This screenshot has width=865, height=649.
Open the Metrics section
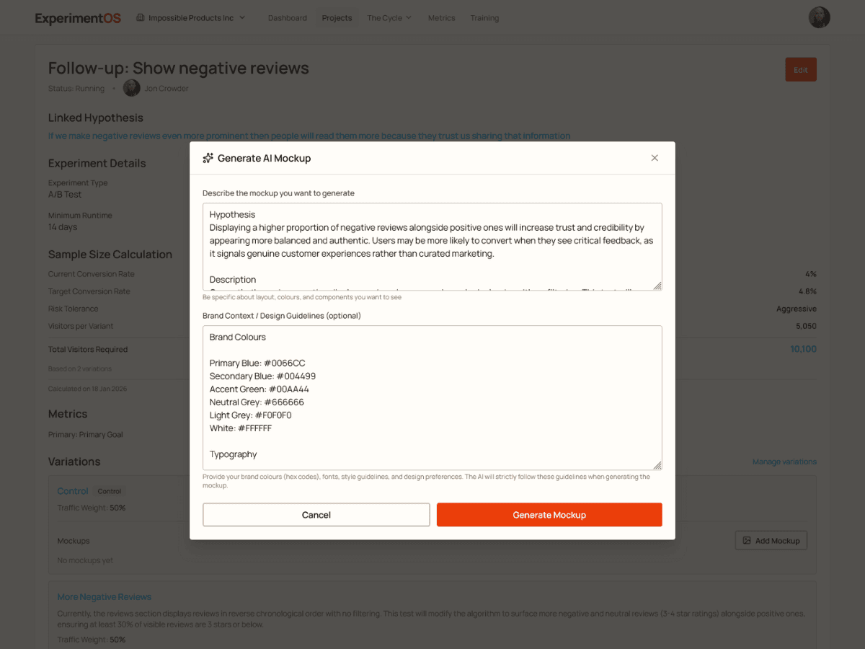point(441,17)
